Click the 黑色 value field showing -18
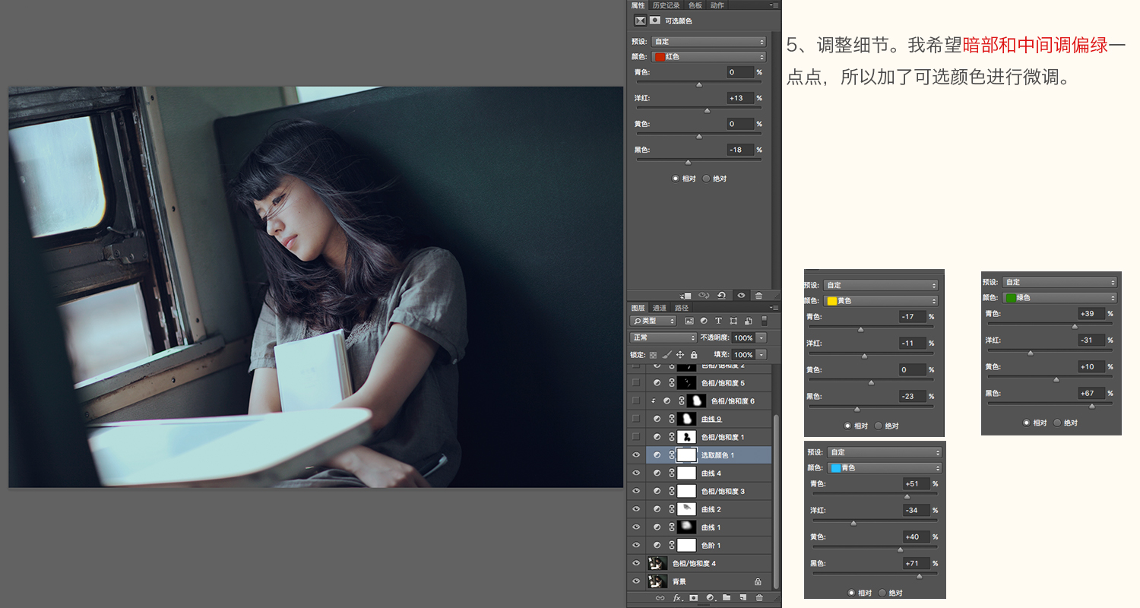 tap(739, 150)
